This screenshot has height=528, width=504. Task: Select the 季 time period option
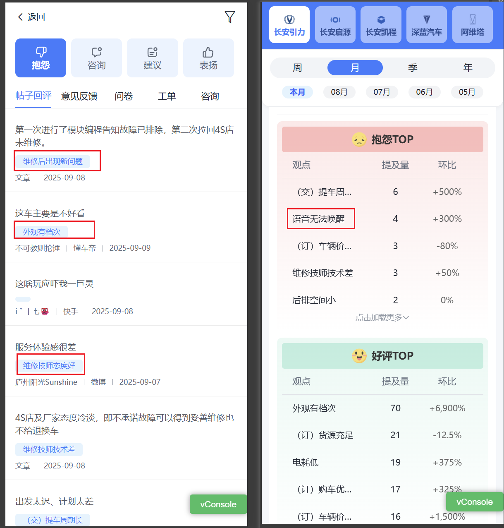pos(413,68)
